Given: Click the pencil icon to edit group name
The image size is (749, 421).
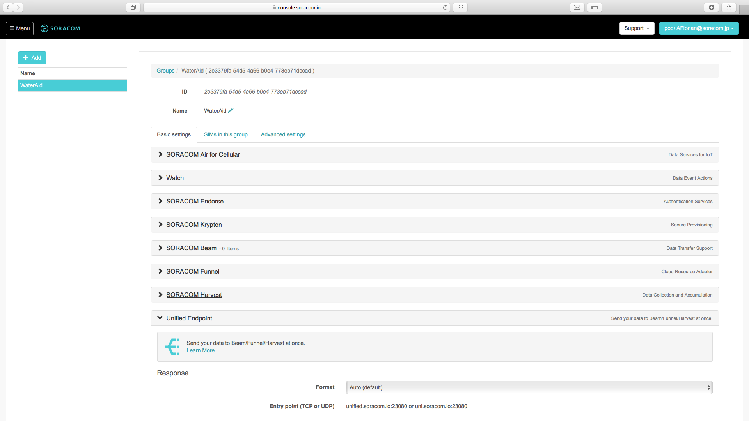Looking at the screenshot, I should pyautogui.click(x=231, y=110).
